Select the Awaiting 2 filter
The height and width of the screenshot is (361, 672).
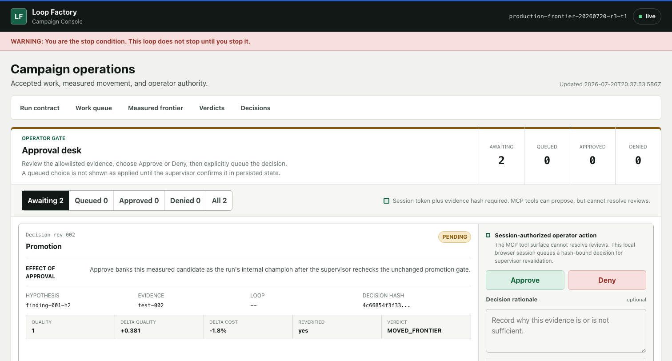point(46,201)
